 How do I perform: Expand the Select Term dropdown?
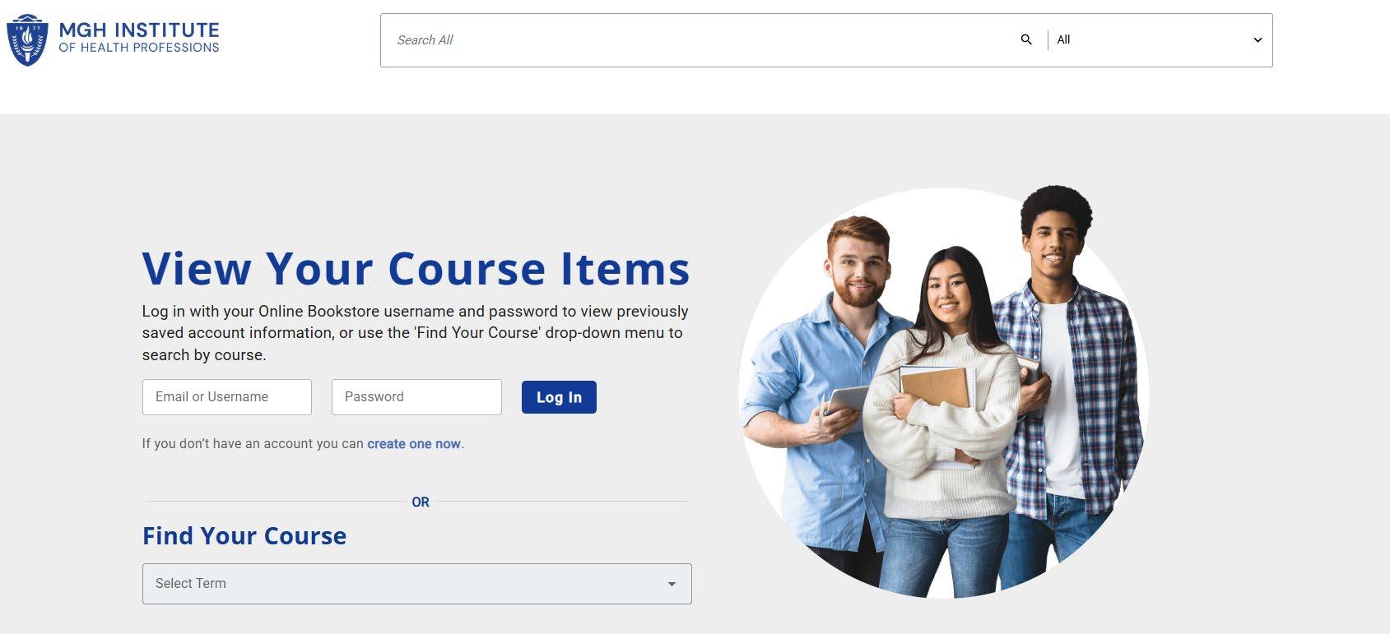click(x=417, y=584)
